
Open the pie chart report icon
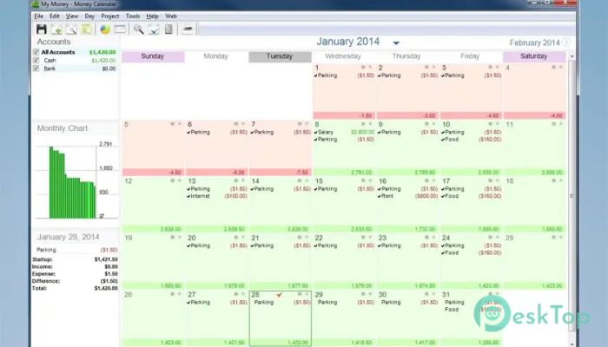[105, 29]
